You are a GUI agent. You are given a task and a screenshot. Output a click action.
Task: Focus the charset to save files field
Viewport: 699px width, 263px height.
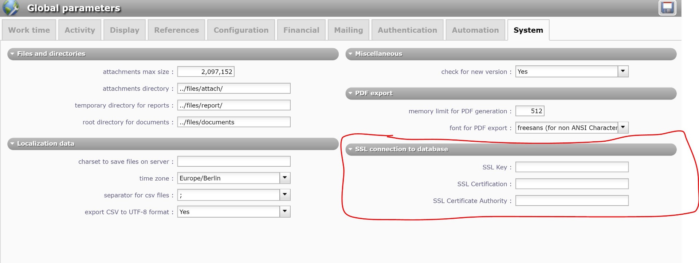click(x=234, y=161)
